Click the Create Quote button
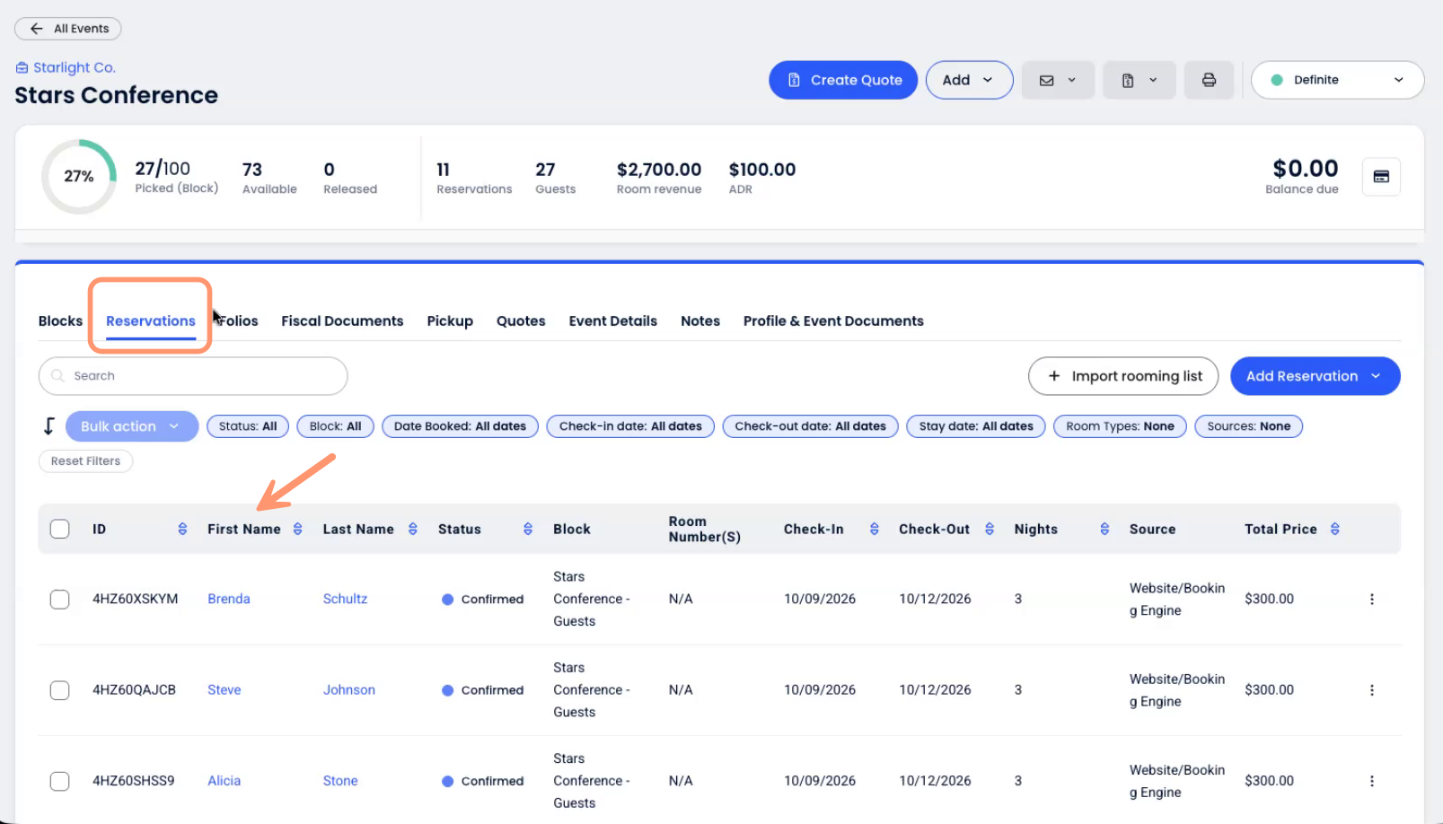Screen dimensions: 1443x824 point(843,80)
